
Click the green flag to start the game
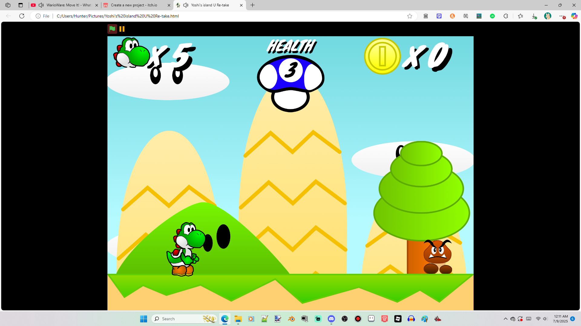[x=112, y=29]
